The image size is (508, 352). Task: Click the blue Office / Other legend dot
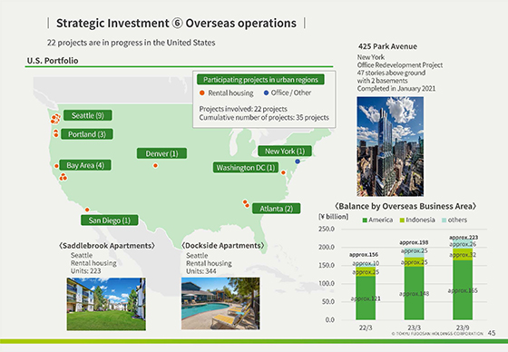[x=266, y=93]
